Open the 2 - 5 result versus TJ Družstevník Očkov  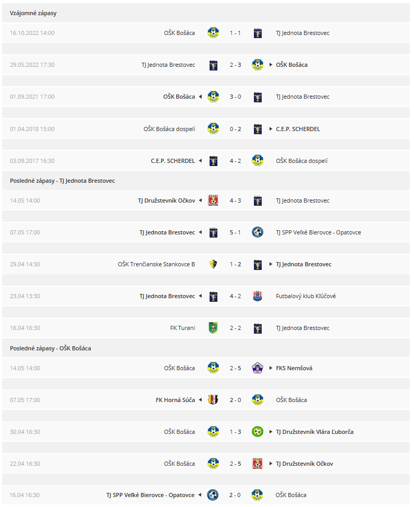click(236, 464)
